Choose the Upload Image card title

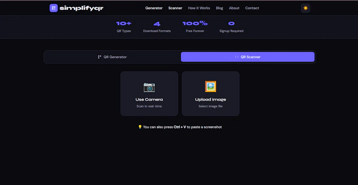(x=210, y=99)
